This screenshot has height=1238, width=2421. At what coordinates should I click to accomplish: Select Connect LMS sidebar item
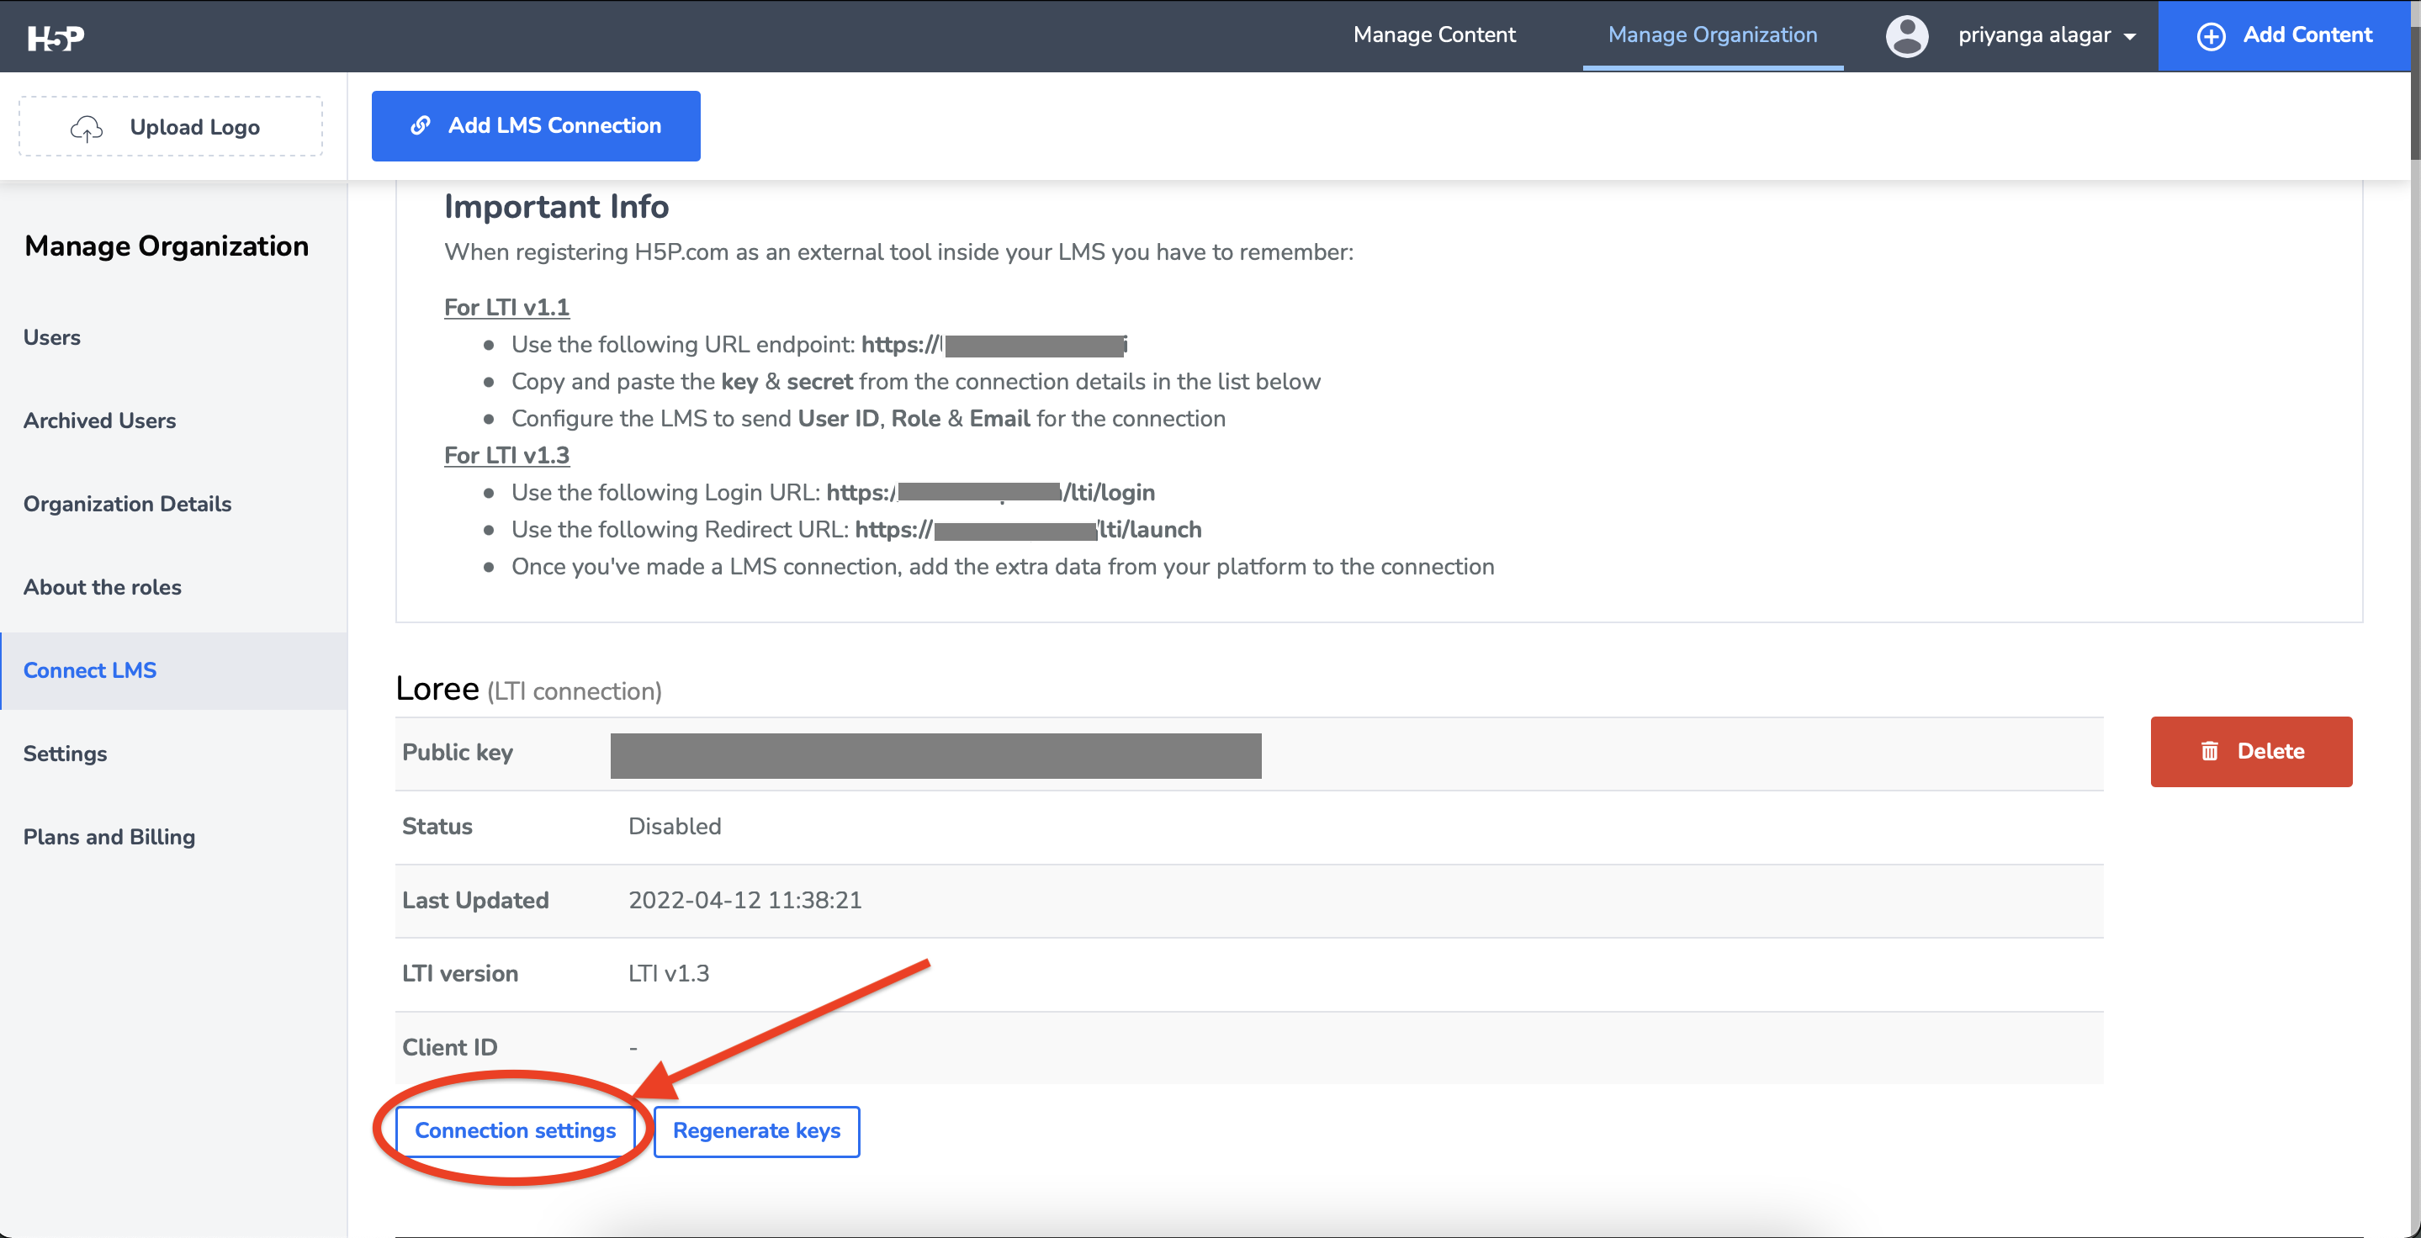pyautogui.click(x=90, y=670)
